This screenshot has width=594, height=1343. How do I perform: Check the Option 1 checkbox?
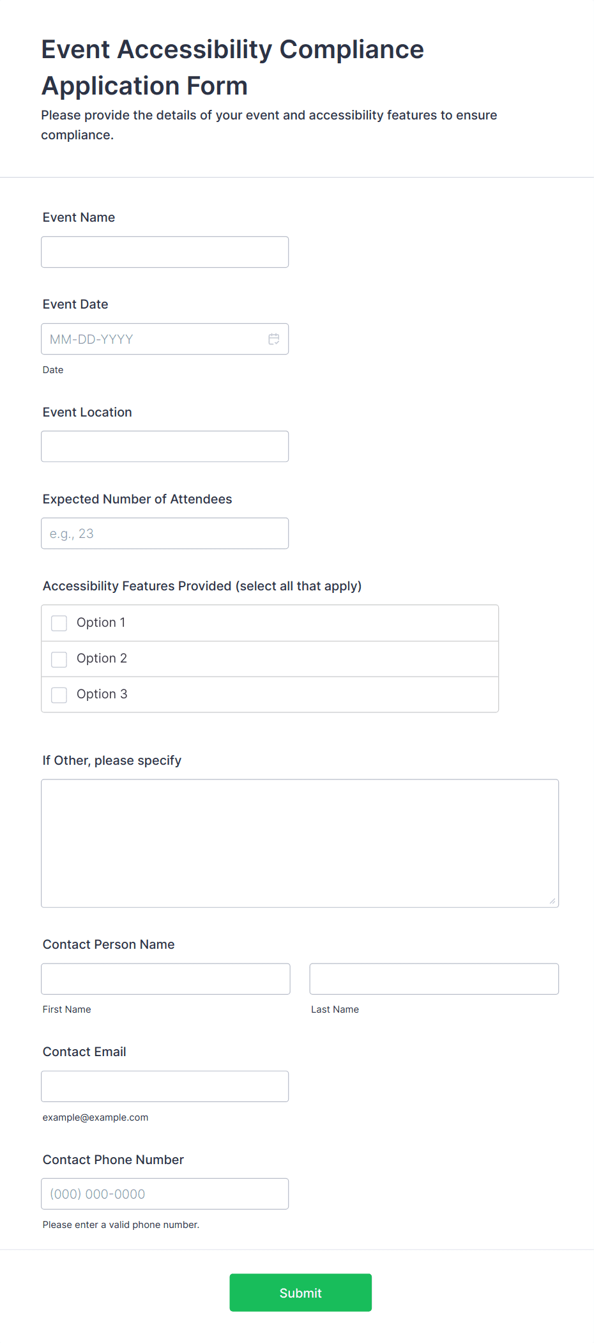pyautogui.click(x=59, y=623)
